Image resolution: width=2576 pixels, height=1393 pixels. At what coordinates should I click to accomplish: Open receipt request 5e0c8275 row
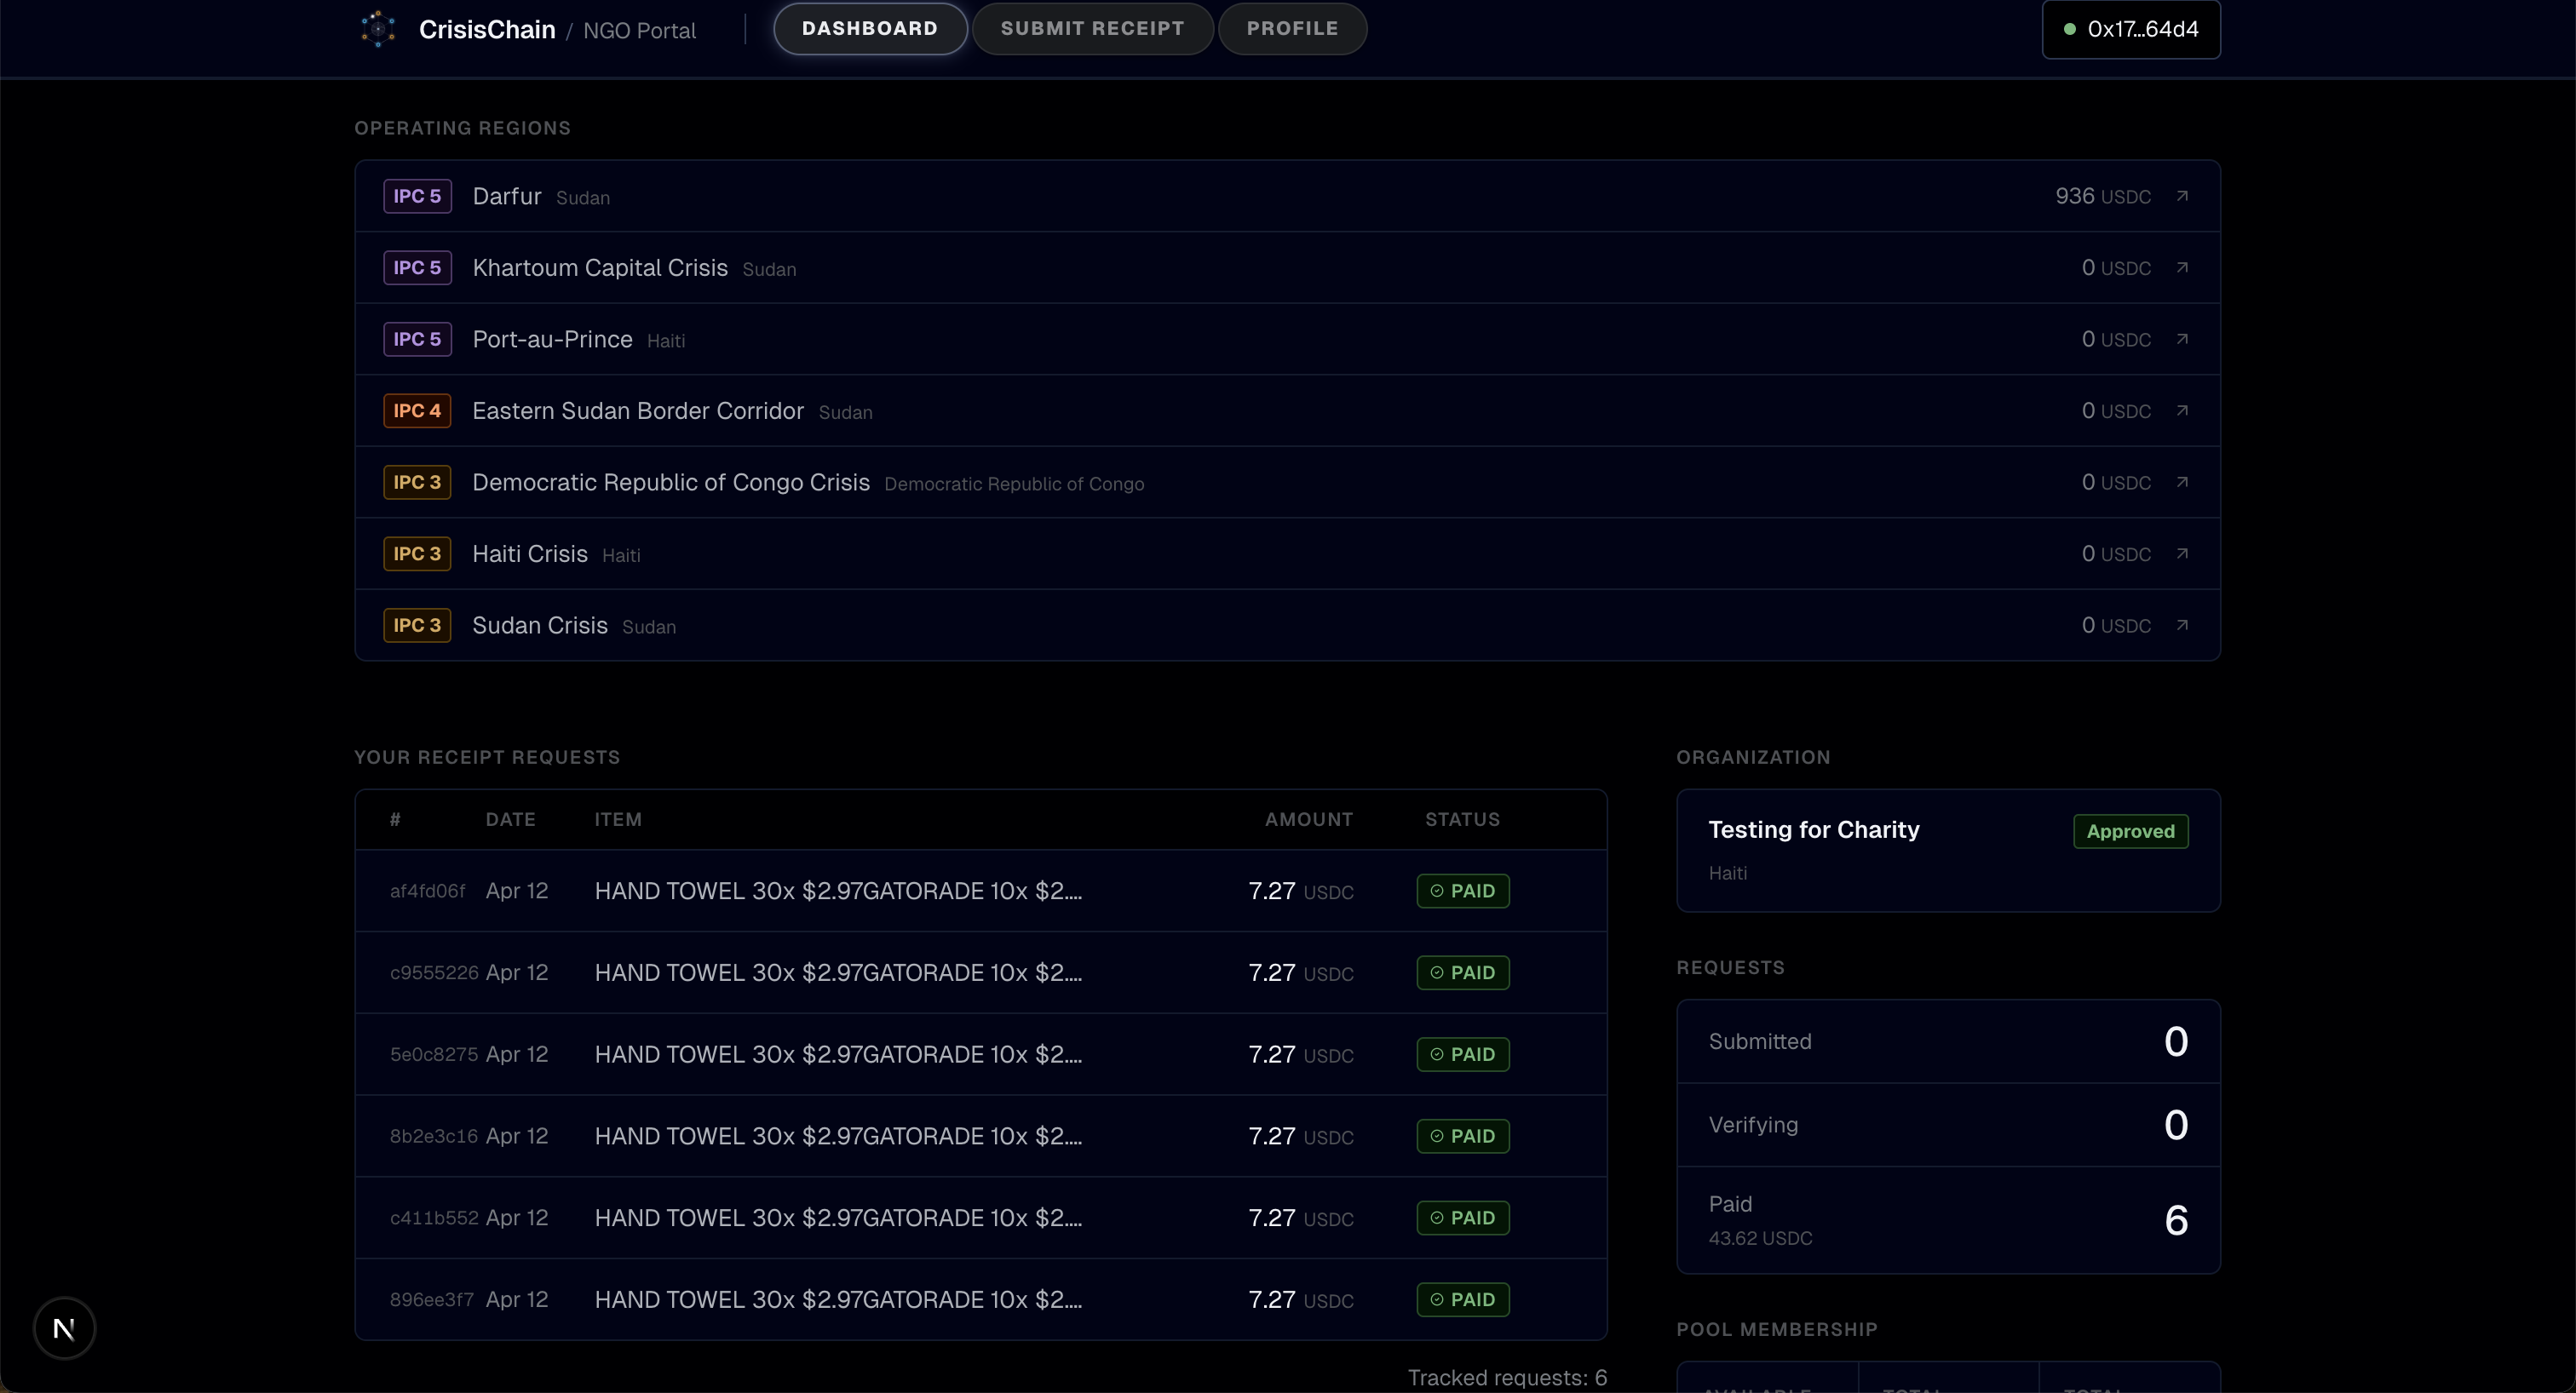[x=837, y=1054]
